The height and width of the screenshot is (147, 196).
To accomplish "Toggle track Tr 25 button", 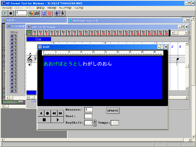I will tap(166, 33).
